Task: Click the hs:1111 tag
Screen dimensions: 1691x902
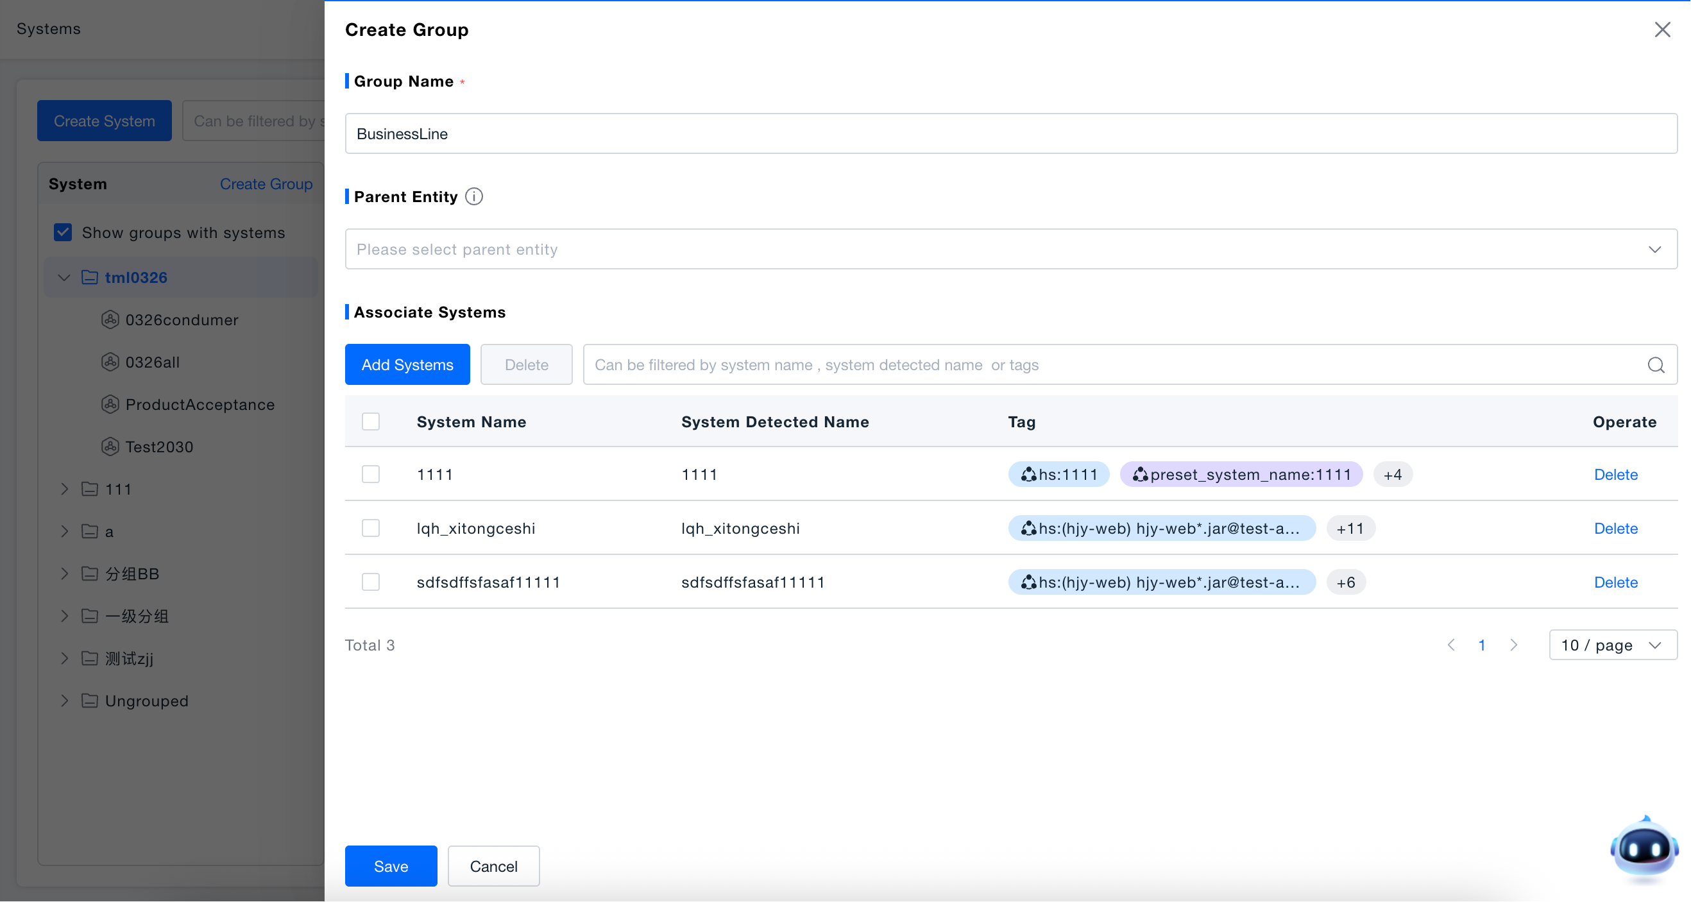Action: click(1059, 475)
